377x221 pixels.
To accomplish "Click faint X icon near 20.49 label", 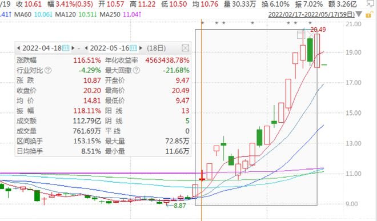I will 311,35.
